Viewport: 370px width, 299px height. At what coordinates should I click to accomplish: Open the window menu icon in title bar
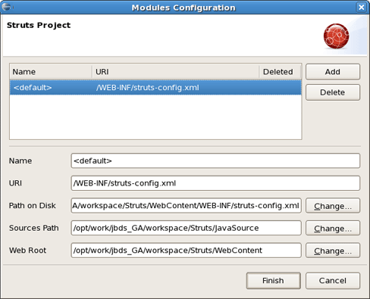(6, 7)
